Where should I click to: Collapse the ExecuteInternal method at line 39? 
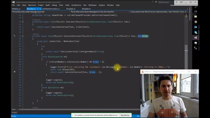[x=23, y=36]
